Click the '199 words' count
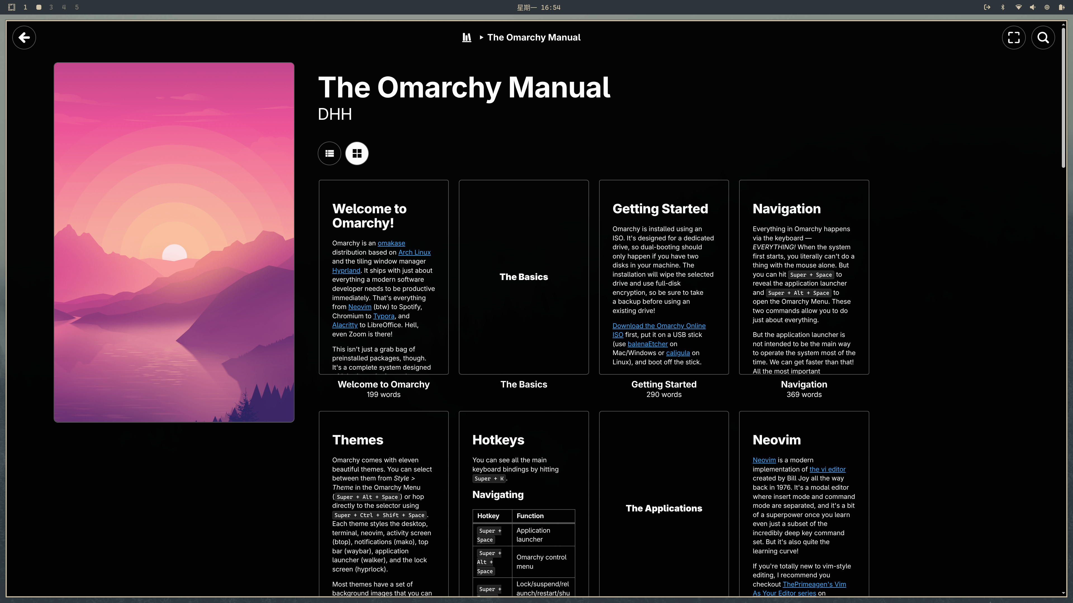This screenshot has height=603, width=1073. click(x=384, y=394)
